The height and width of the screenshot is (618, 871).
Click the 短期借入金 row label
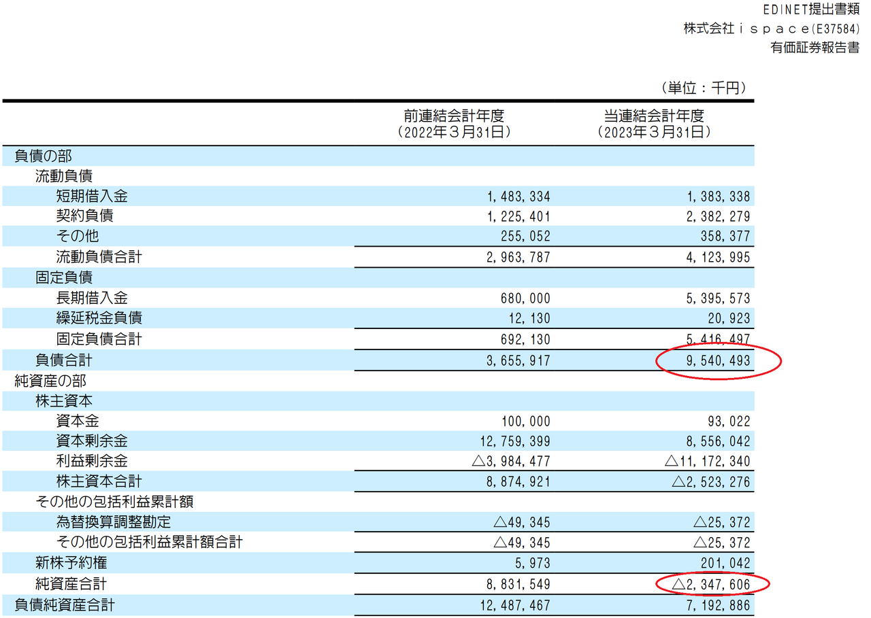[x=91, y=196]
